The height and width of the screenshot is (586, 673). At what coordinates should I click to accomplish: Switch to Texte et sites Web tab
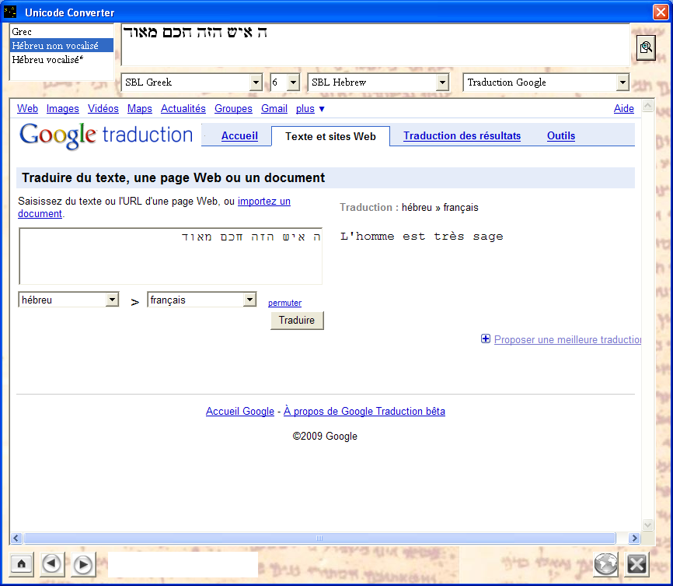coord(330,136)
